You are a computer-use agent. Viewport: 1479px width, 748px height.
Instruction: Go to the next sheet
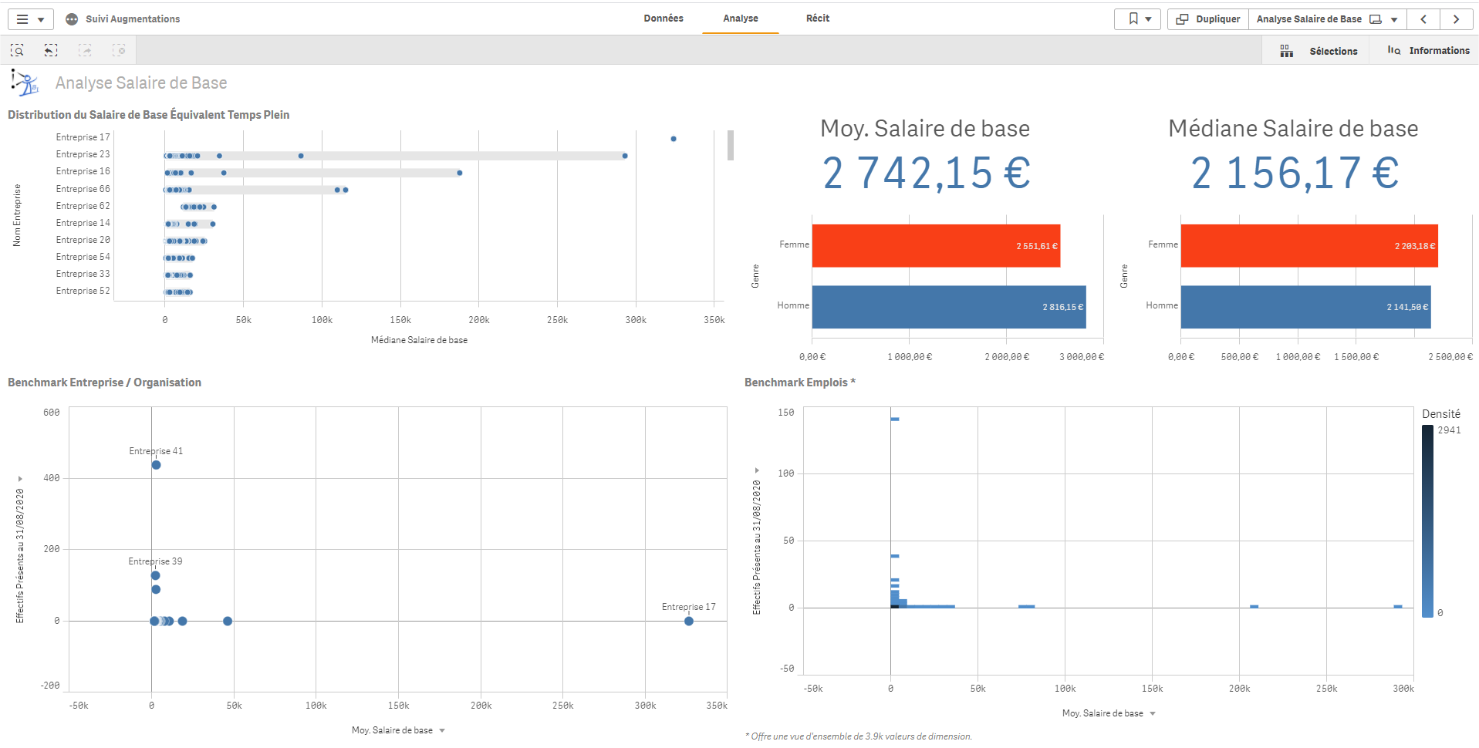(1456, 19)
